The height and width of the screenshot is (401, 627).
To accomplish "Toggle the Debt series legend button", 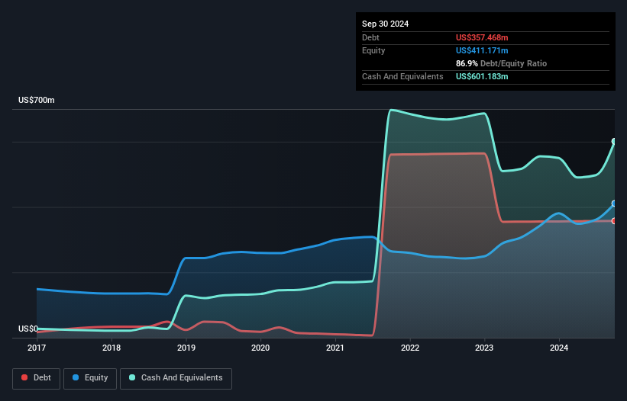I will point(37,378).
